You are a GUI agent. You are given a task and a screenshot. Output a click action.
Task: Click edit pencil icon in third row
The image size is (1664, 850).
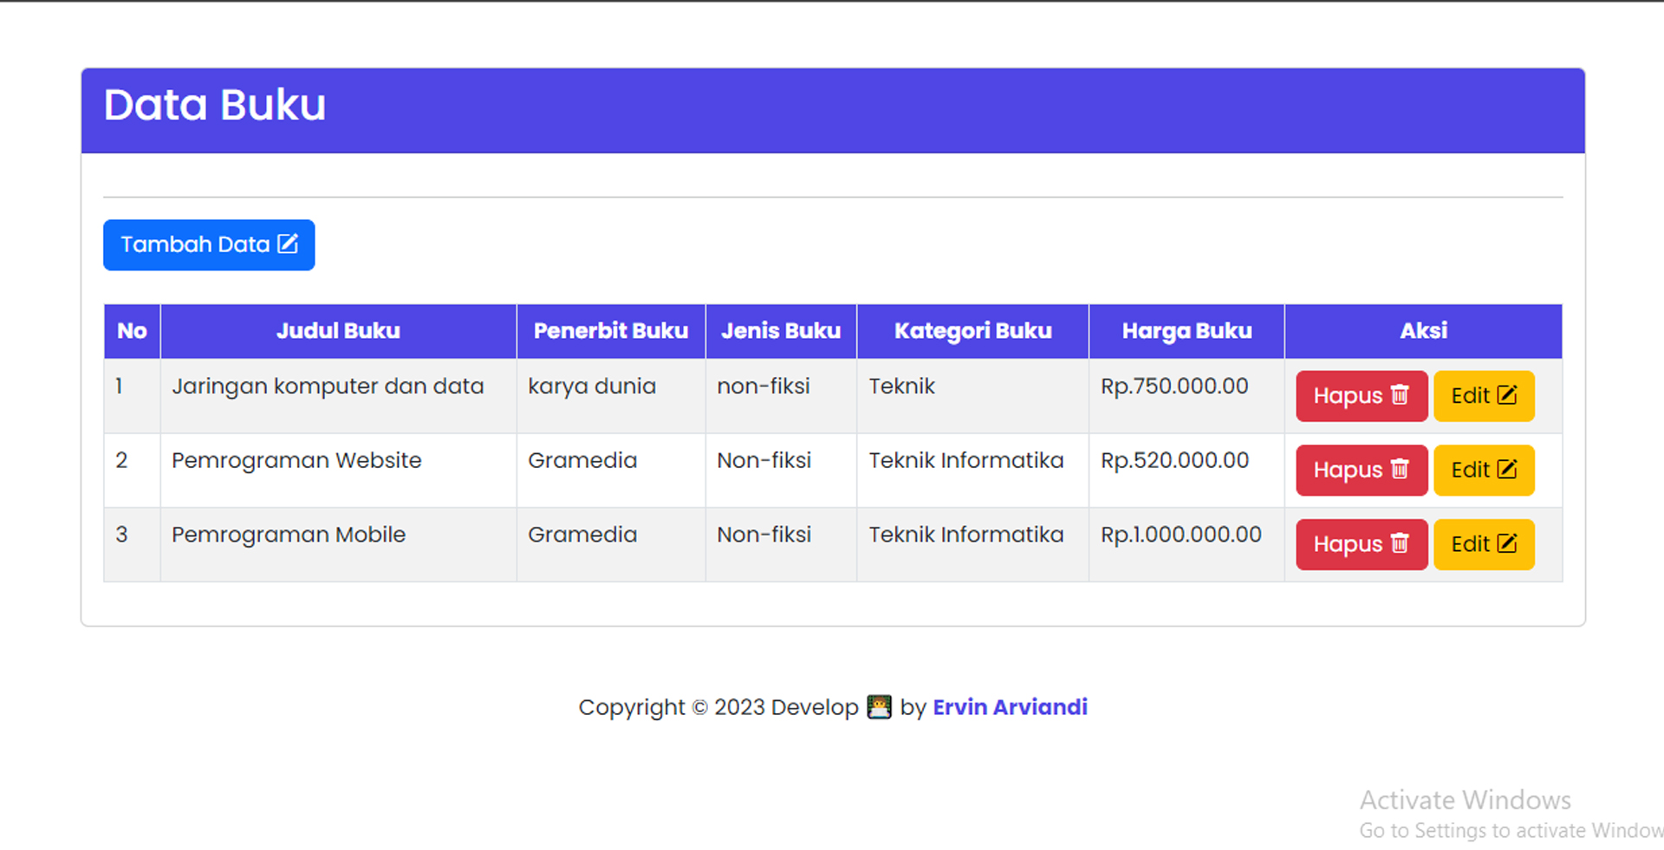coord(1507,544)
